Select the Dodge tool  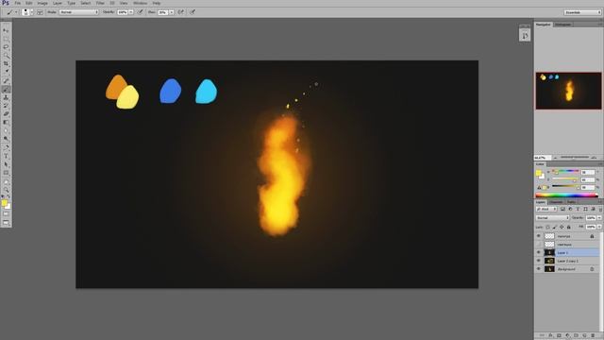(x=6, y=139)
